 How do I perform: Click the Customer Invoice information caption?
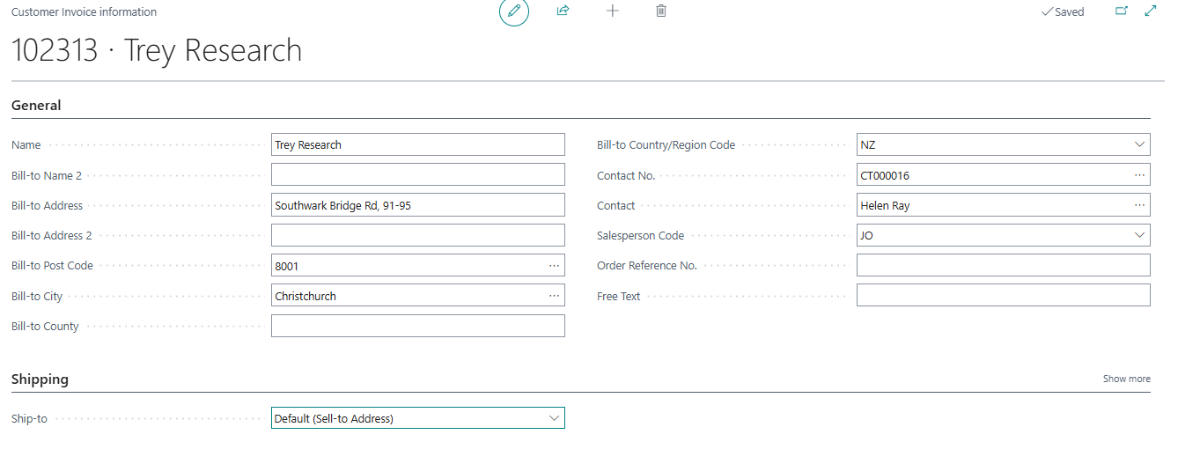coord(85,12)
